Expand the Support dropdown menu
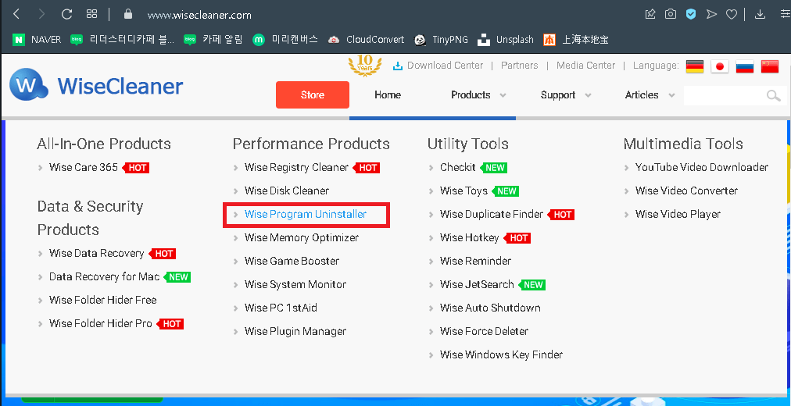The image size is (791, 406). click(x=566, y=94)
